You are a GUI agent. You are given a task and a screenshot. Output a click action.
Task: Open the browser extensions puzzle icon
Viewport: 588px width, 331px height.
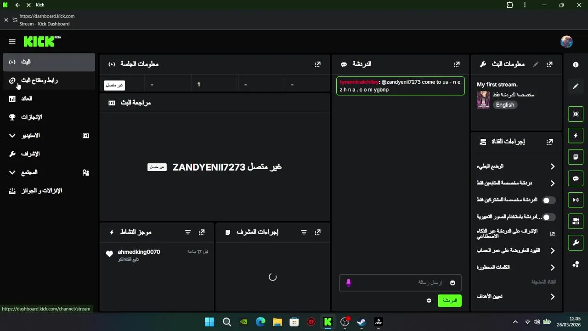point(510,5)
